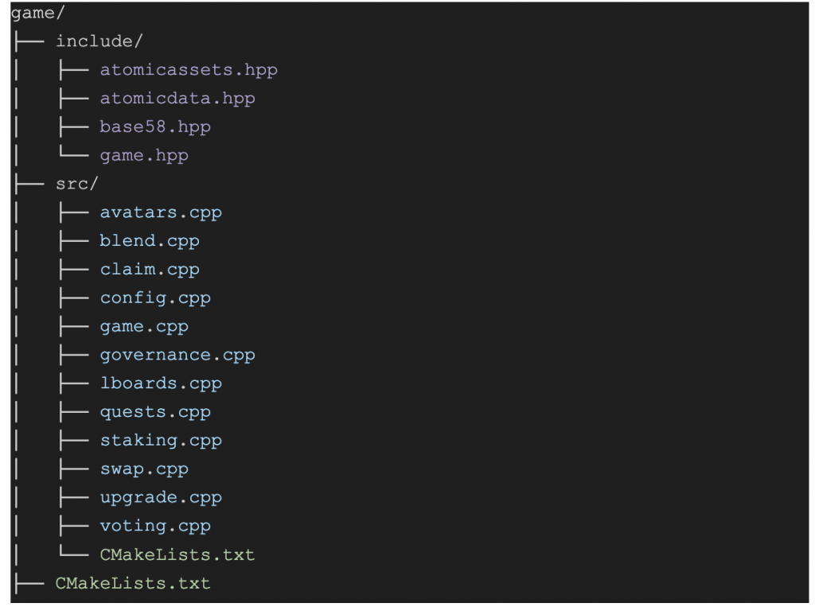Open avatars.cpp source file
This screenshot has height=607, width=815.
(161, 212)
